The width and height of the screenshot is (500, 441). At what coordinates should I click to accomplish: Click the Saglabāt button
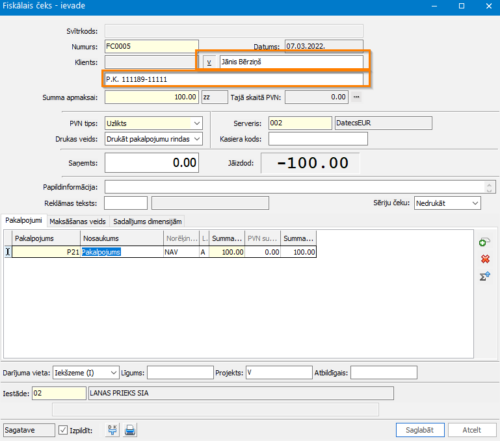420,430
